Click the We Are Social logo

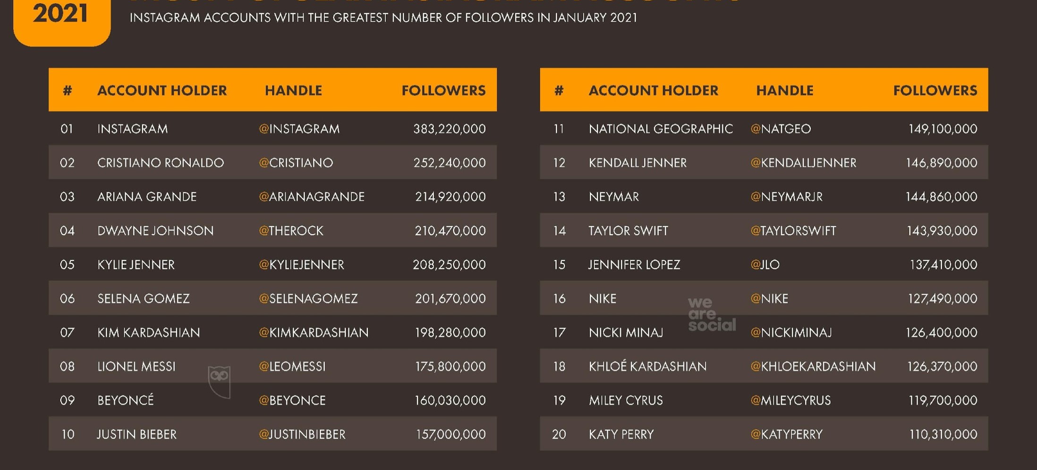pyautogui.click(x=711, y=314)
